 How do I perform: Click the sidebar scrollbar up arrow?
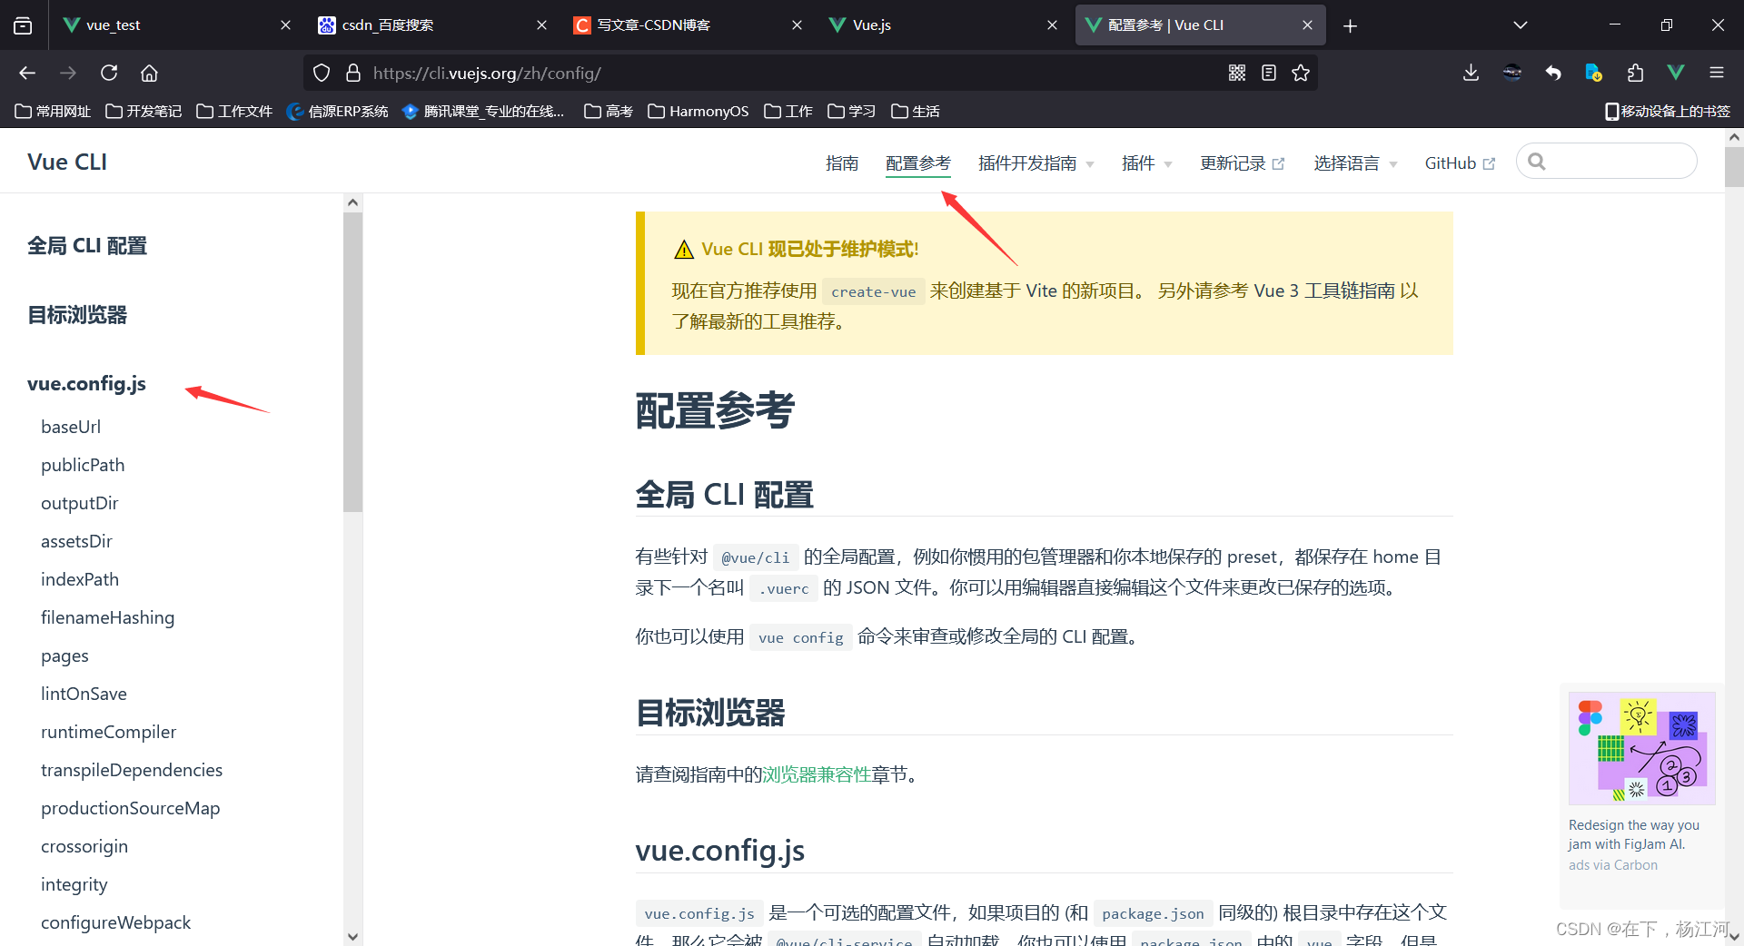(352, 202)
